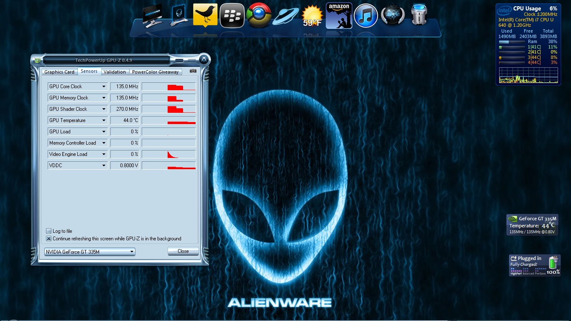Open the GPU Temperature sensor dropdown
Screen dimensions: 571x321
click(78, 120)
